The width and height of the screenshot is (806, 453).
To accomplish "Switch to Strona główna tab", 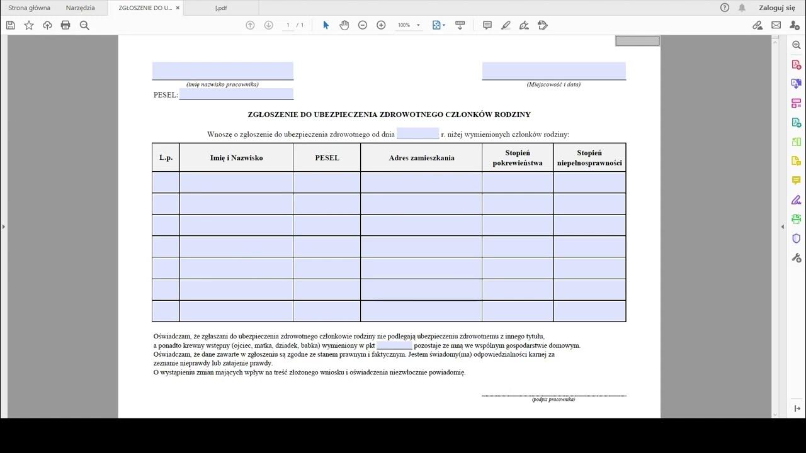I will click(29, 8).
